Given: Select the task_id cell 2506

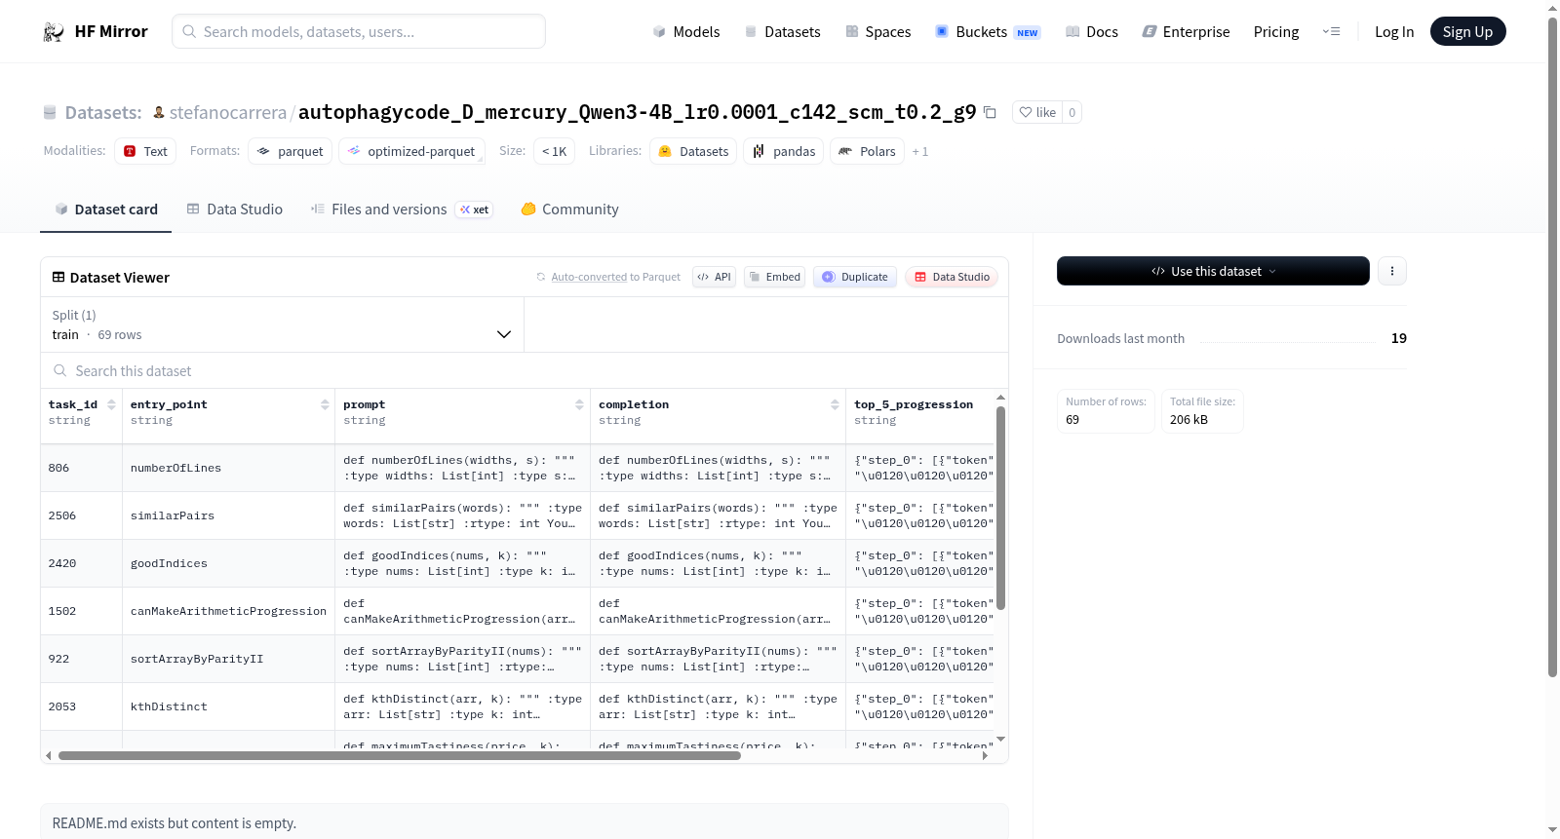Looking at the screenshot, I should coord(82,516).
